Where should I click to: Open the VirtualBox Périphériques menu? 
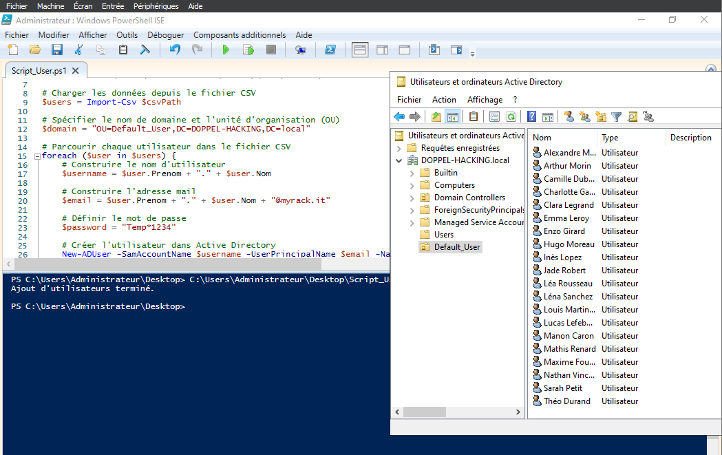coord(156,6)
